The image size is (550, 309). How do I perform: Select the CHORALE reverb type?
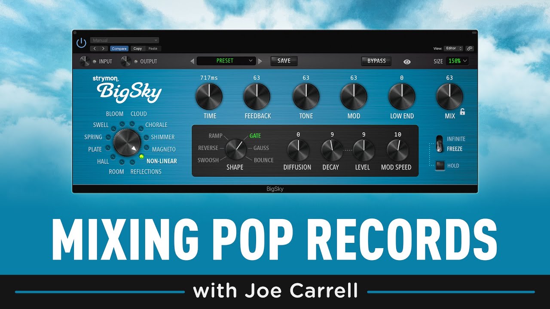(x=156, y=125)
